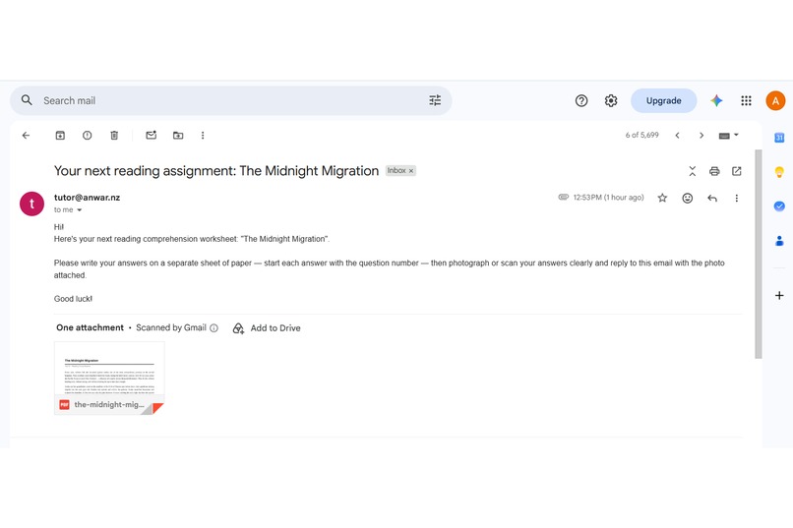Image resolution: width=793 pixels, height=528 pixels.
Task: Focus the Search mail field
Action: coord(230,100)
